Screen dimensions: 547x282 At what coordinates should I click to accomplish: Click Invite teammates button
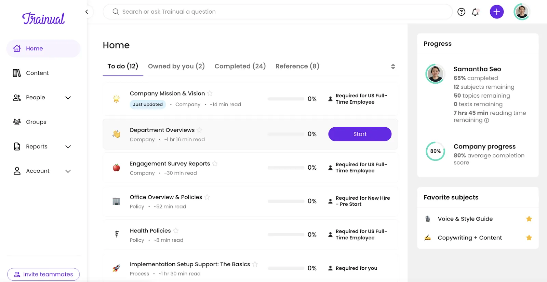pos(43,274)
